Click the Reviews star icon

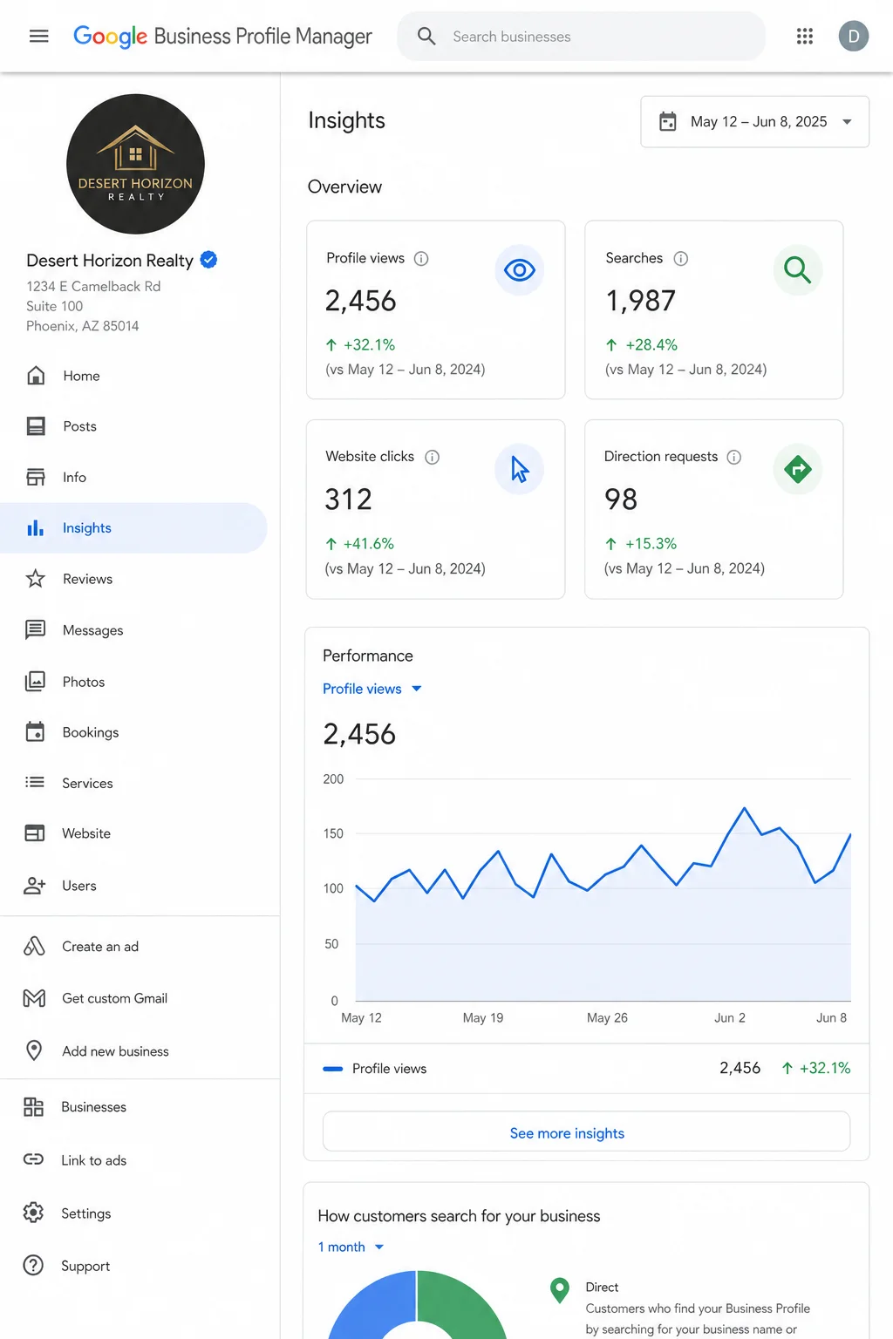coord(36,579)
